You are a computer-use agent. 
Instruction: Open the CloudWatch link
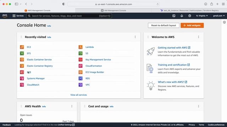[x=33, y=85]
